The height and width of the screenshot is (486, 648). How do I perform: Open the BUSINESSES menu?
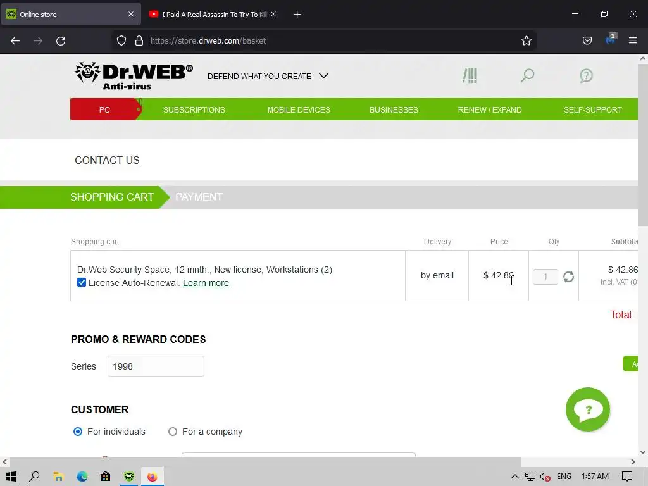click(394, 109)
